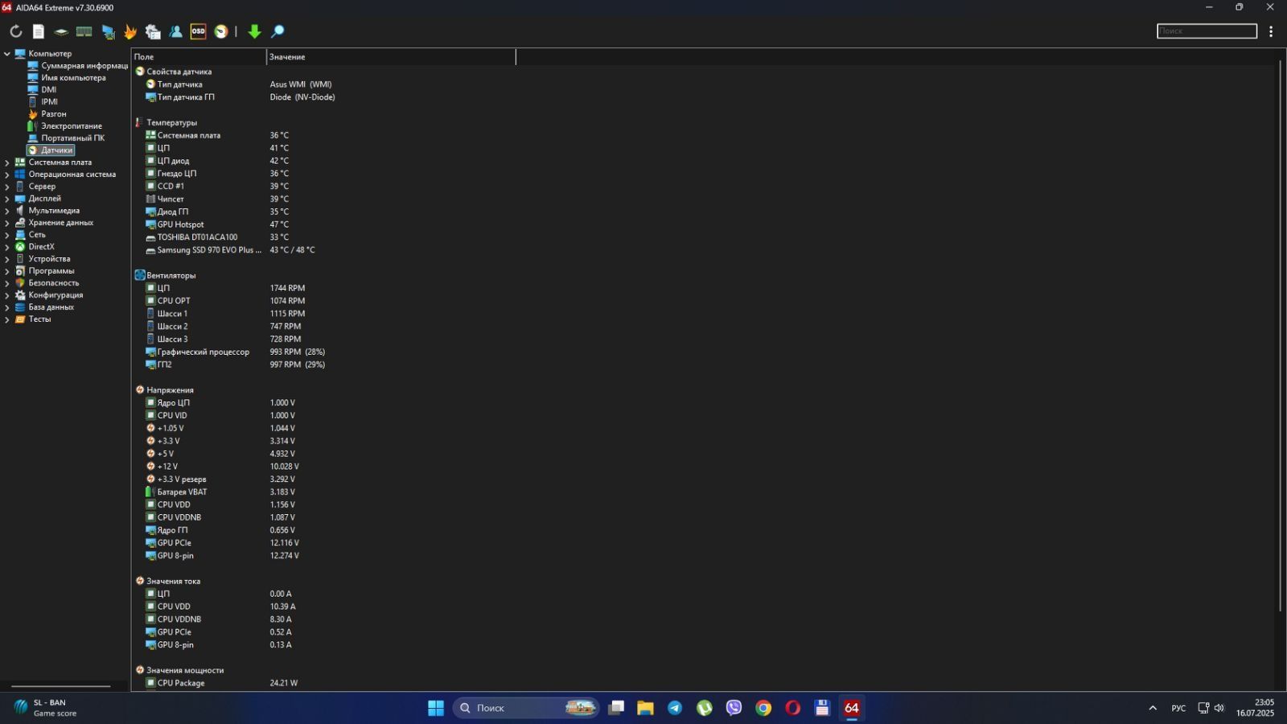This screenshot has width=1287, height=724.
Task: Click the user silhouette toolbar icon
Action: click(x=175, y=31)
